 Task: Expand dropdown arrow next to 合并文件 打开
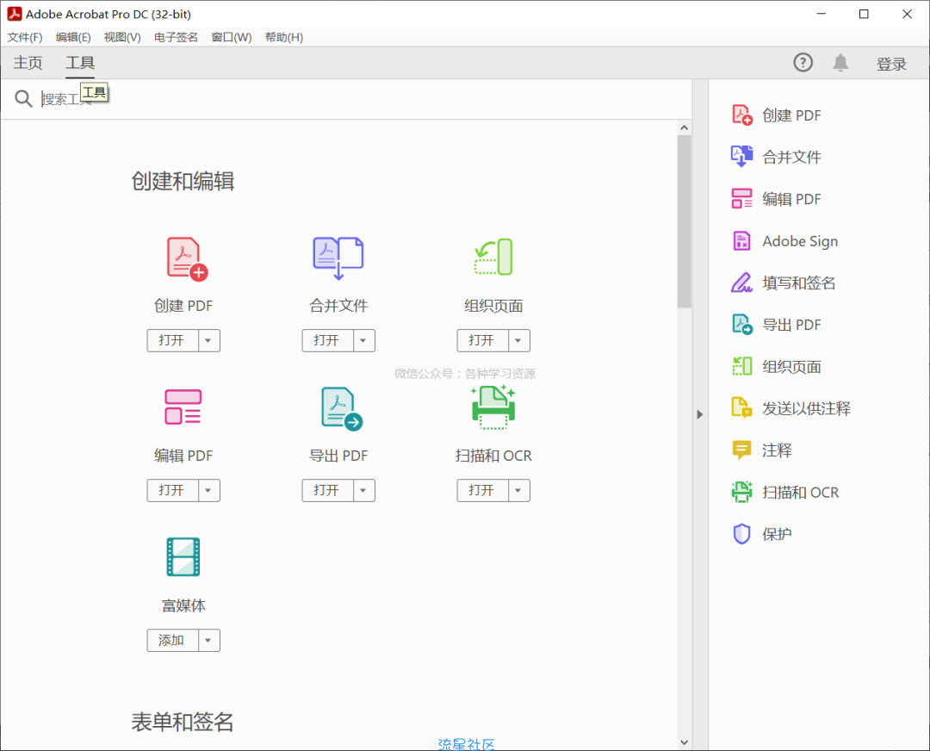[363, 340]
